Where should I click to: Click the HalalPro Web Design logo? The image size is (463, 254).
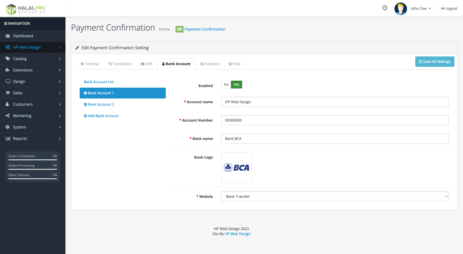pyautogui.click(x=26, y=9)
